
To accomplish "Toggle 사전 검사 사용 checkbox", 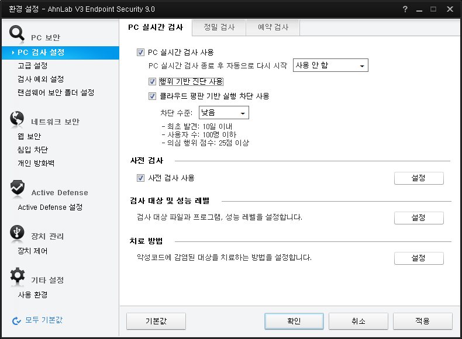I will (x=140, y=178).
